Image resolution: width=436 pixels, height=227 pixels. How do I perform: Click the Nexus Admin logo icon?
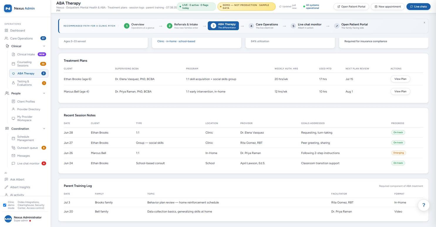pos(8,8)
